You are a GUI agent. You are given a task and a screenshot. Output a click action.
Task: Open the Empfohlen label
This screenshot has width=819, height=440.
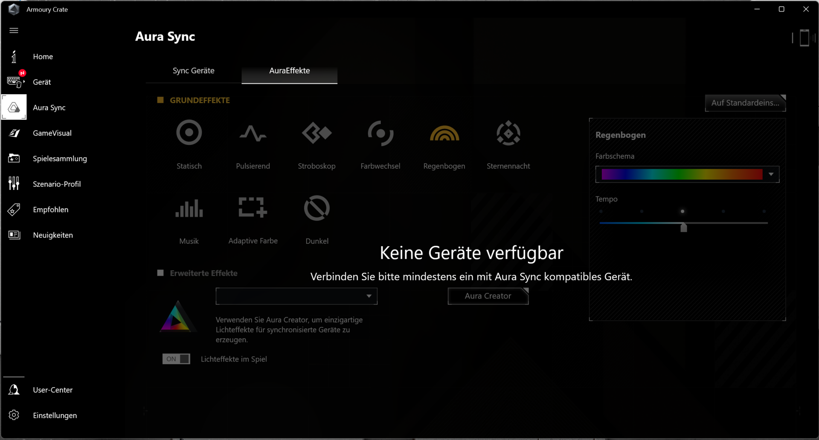[51, 210]
